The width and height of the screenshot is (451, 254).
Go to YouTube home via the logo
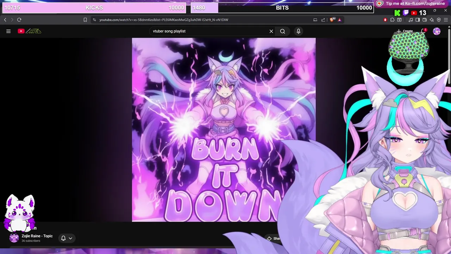pos(30,31)
